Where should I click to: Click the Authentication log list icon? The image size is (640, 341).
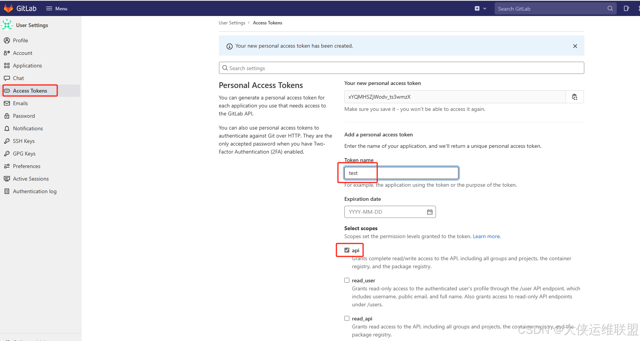7,191
